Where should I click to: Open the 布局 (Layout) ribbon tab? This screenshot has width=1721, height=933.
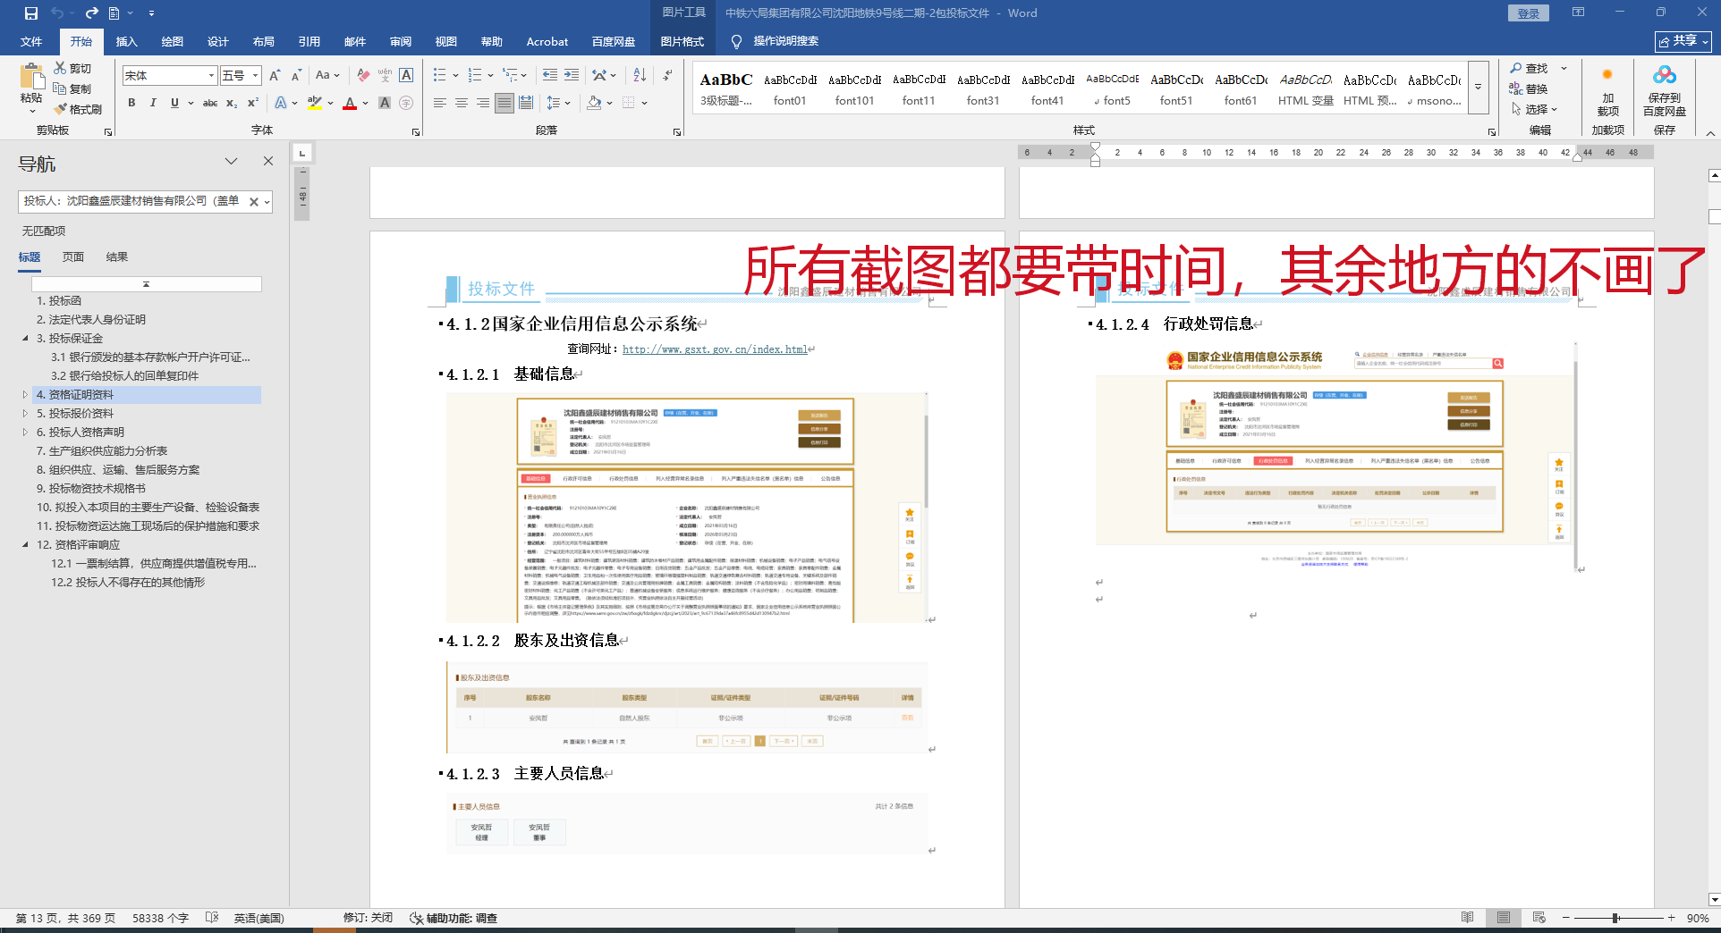click(x=263, y=42)
